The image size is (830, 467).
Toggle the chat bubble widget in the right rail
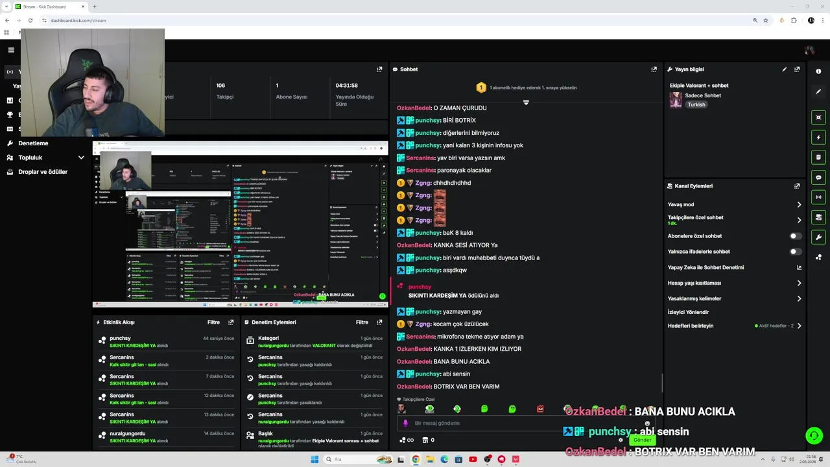818,177
